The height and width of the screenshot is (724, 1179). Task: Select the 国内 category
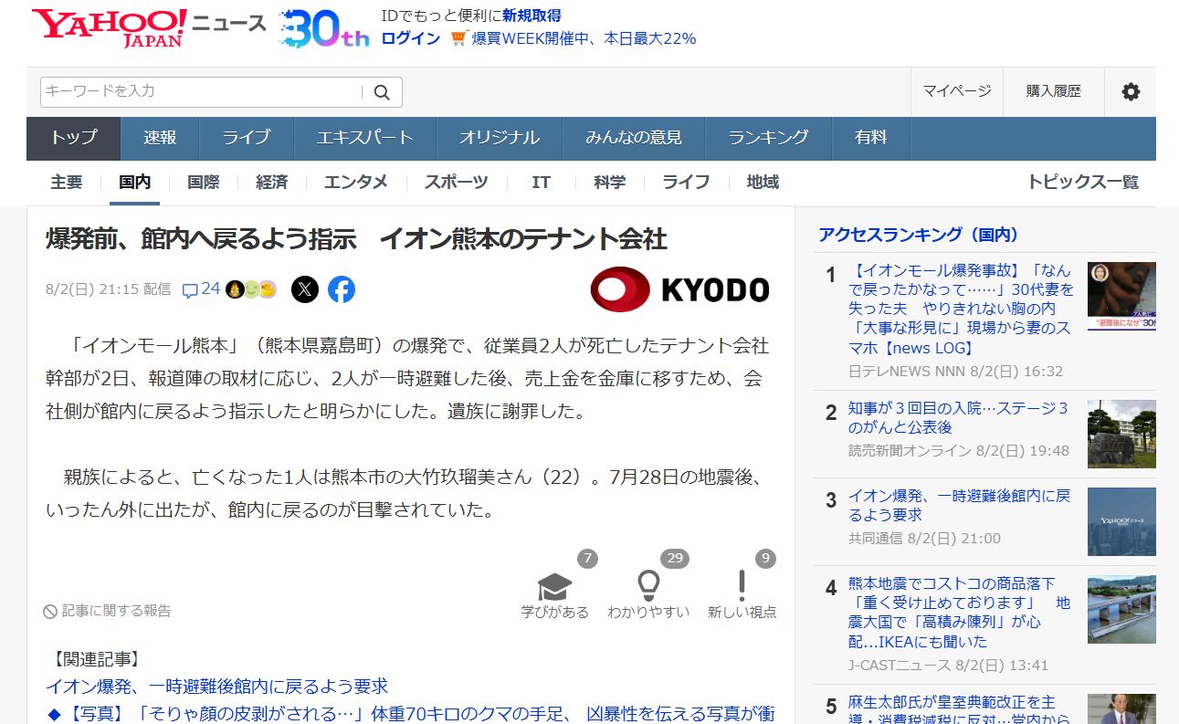pos(135,183)
